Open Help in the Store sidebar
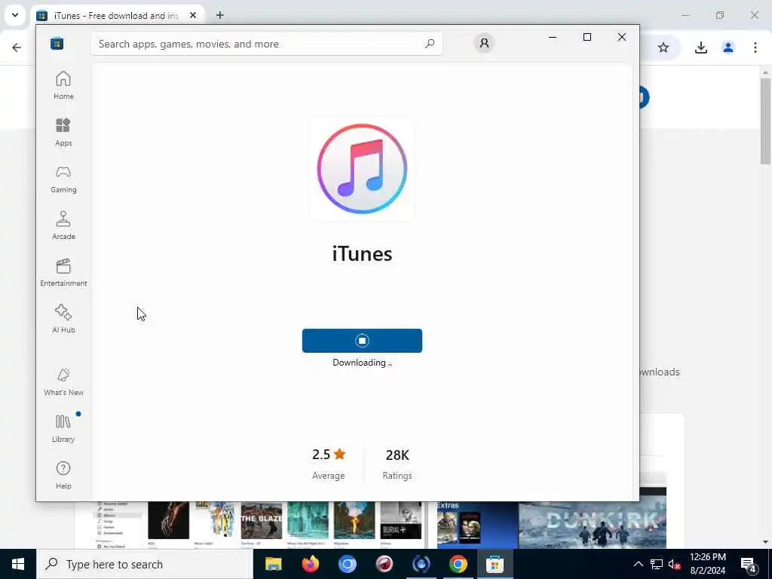Image resolution: width=772 pixels, height=579 pixels. pos(63,476)
